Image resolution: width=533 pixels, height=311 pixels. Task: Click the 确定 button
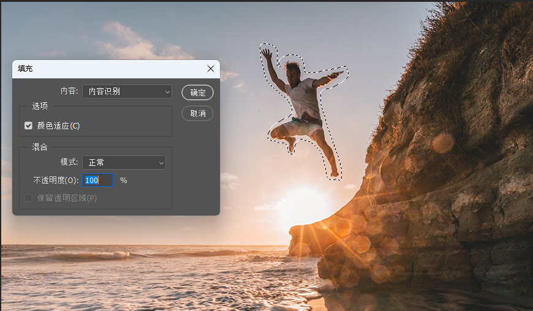tap(197, 92)
